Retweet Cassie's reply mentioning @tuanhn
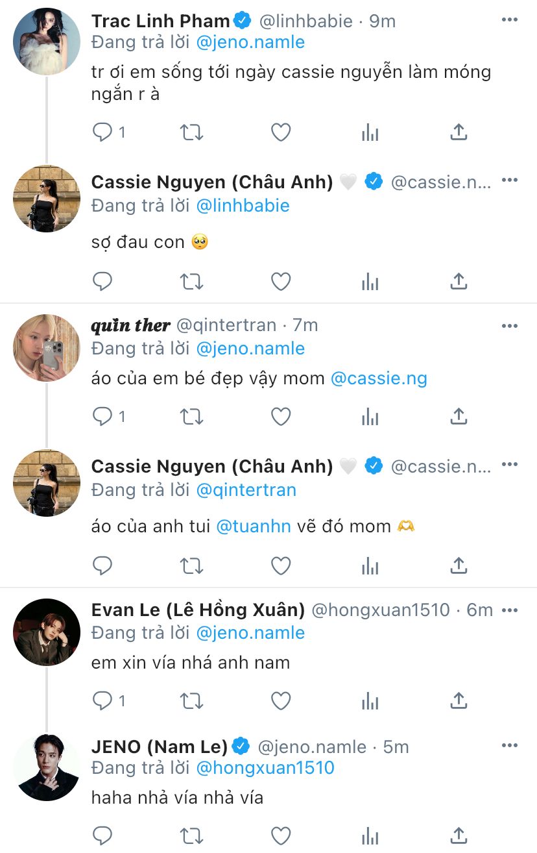Screen dimensions: 537x853 pos(191,566)
